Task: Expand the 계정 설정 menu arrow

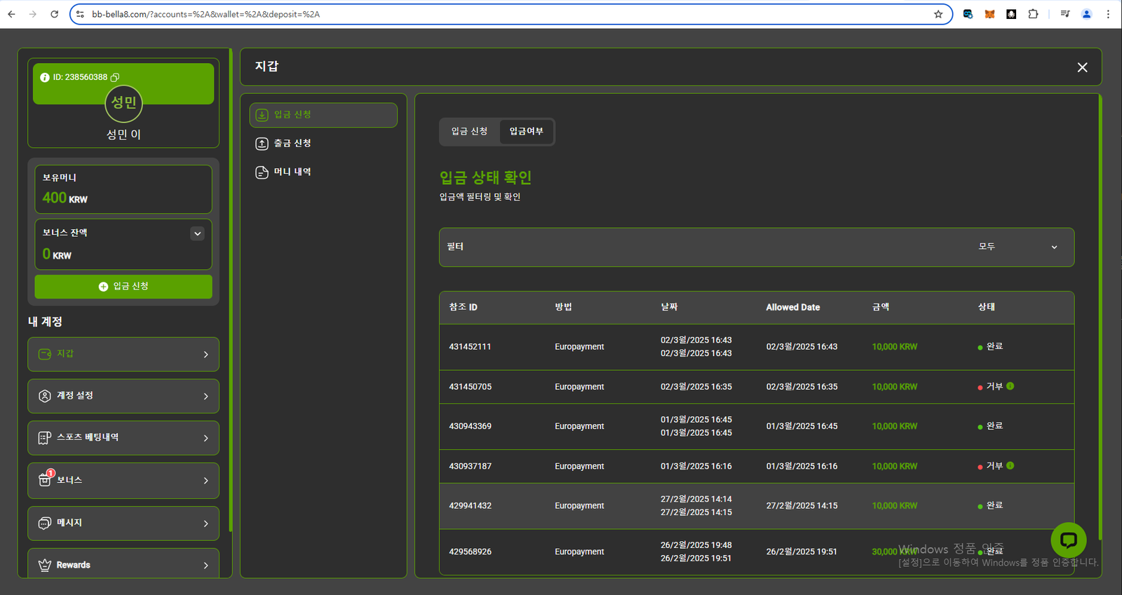Action: coord(205,396)
